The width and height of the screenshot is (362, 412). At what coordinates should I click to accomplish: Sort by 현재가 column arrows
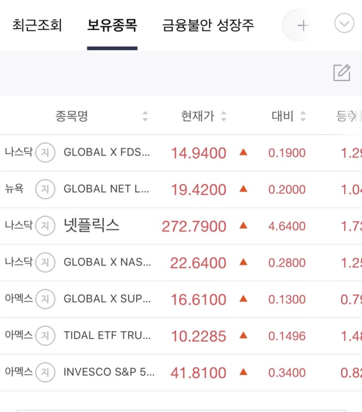(x=224, y=116)
